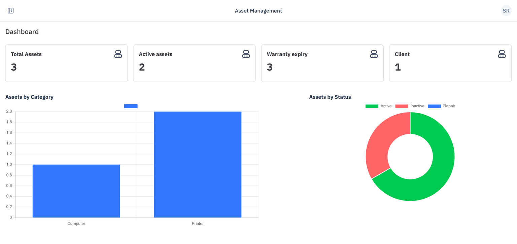Click the Active assets card icon
This screenshot has height=244, width=517.
pyautogui.click(x=246, y=54)
